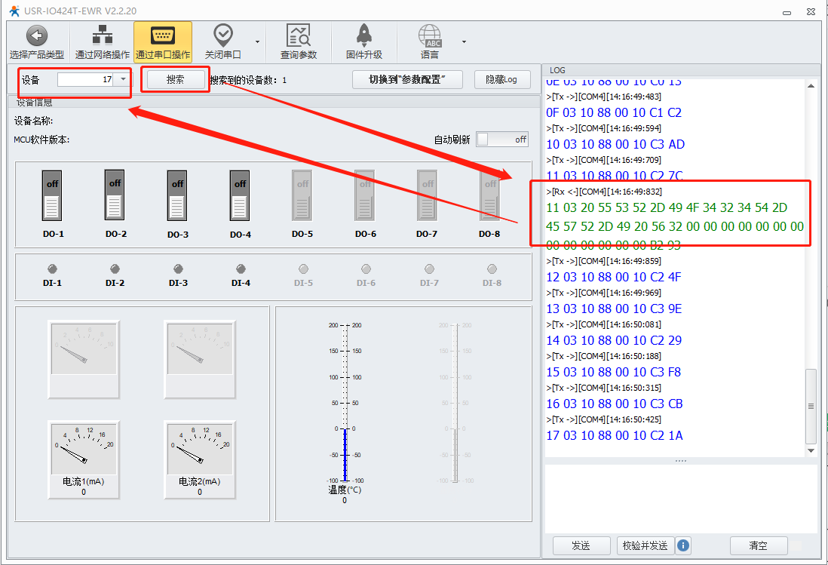The height and width of the screenshot is (565, 828).
Task: Select log line '15 03 10 88 00 10 C3 F8'
Action: tap(614, 373)
